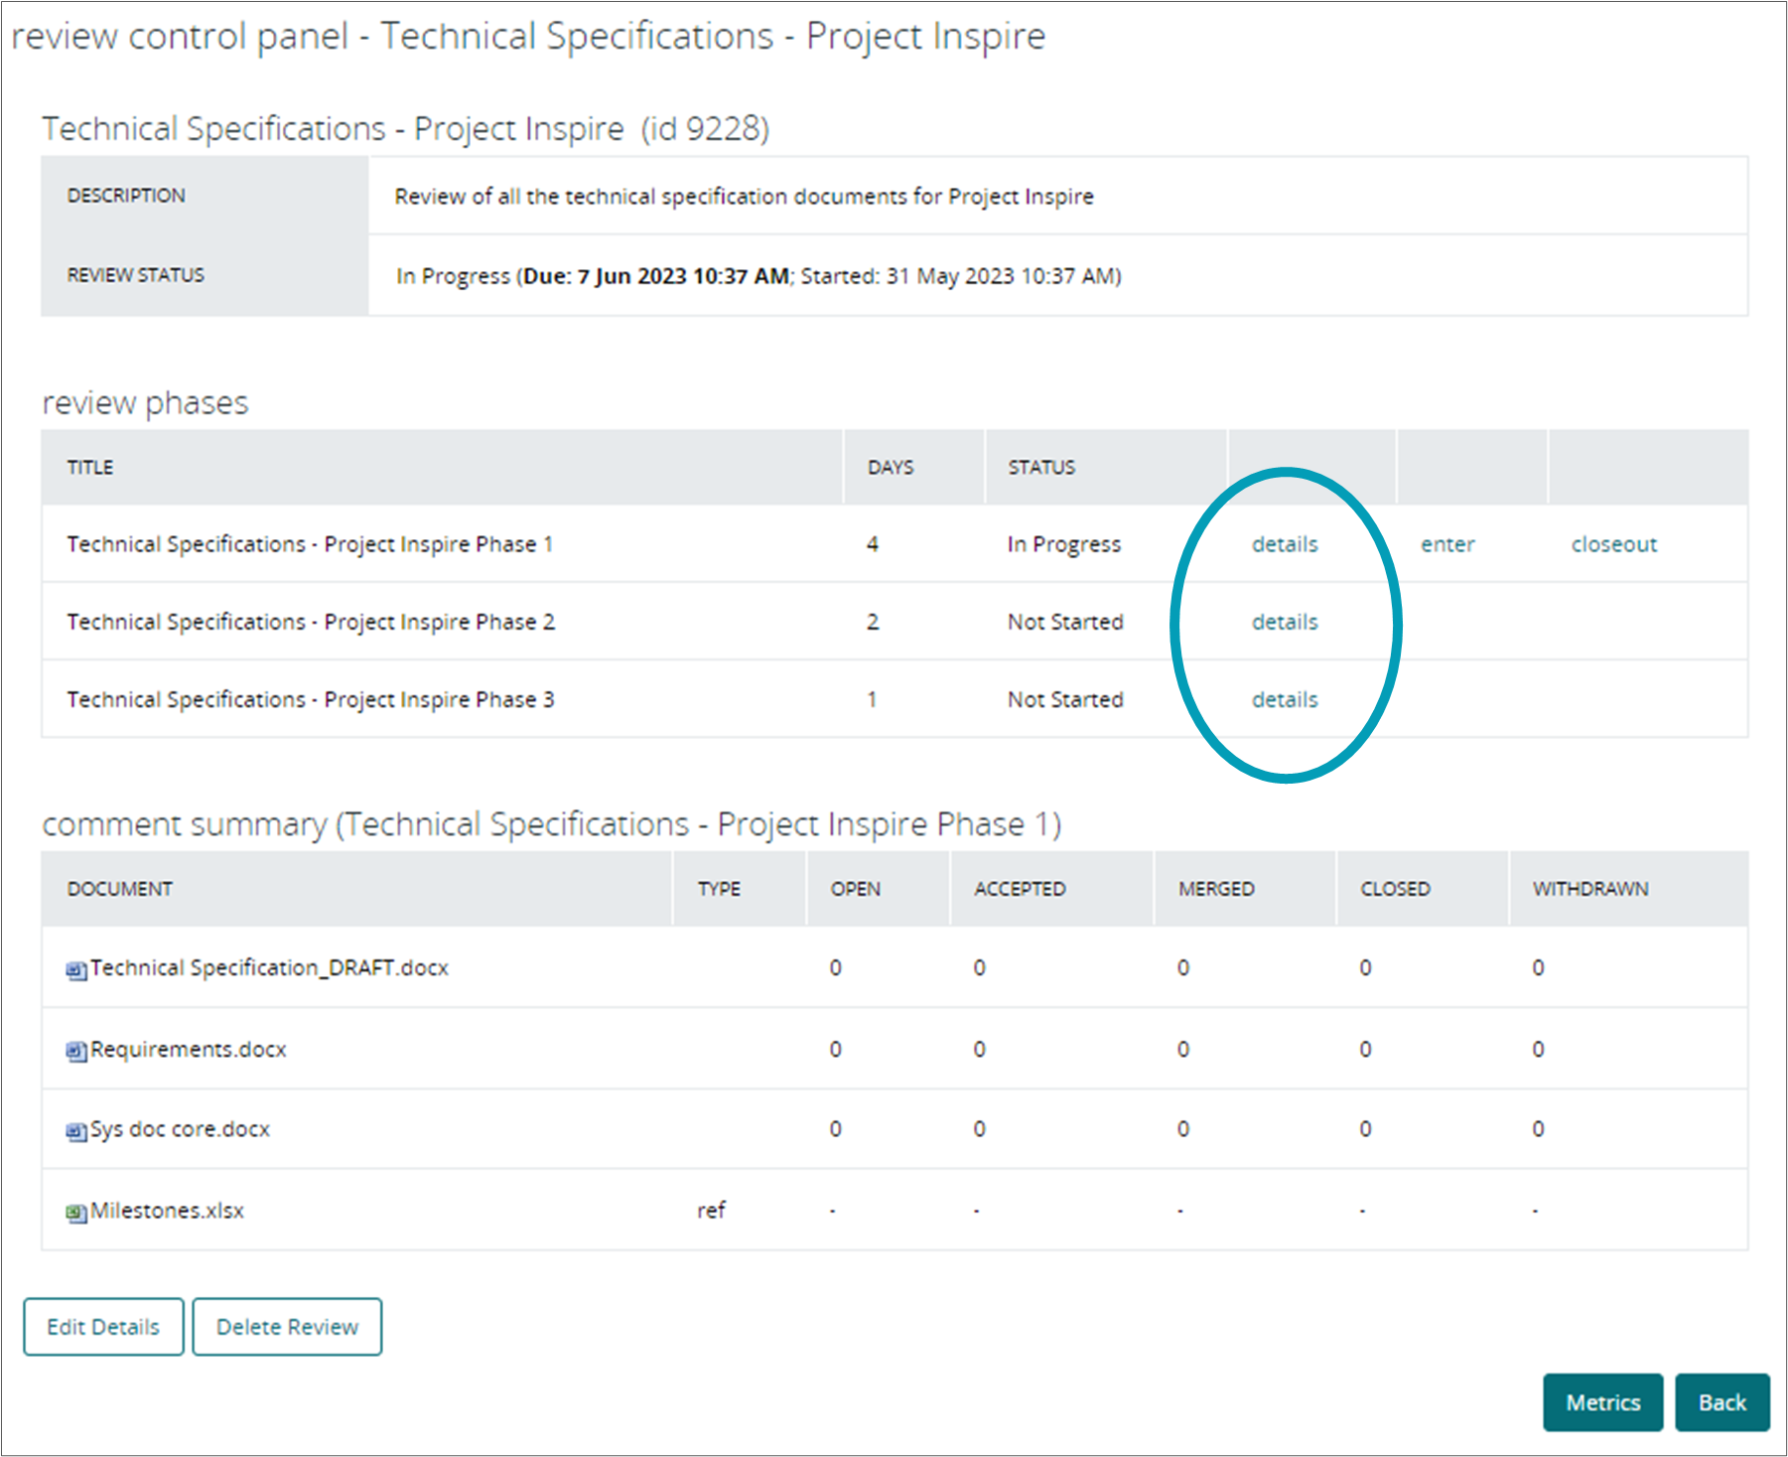Click the open count for Technical Specification_DRAFT.docx
This screenshot has width=1788, height=1457.
(x=836, y=967)
